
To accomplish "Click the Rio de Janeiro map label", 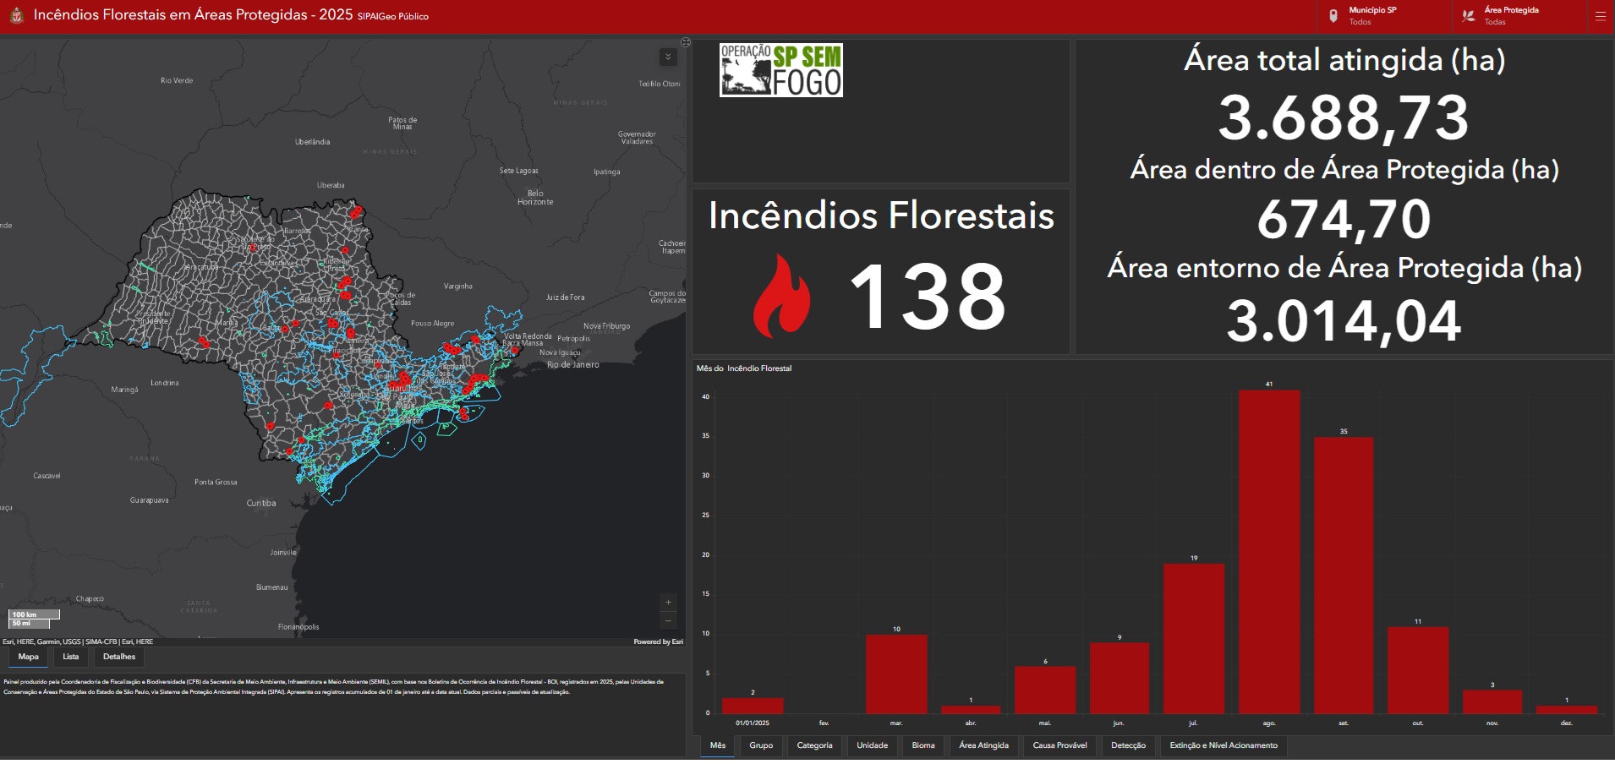I will [573, 365].
